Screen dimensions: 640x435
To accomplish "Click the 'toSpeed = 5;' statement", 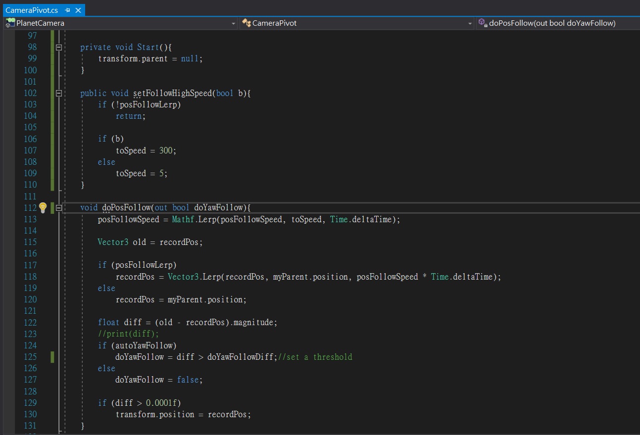I will [x=142, y=173].
